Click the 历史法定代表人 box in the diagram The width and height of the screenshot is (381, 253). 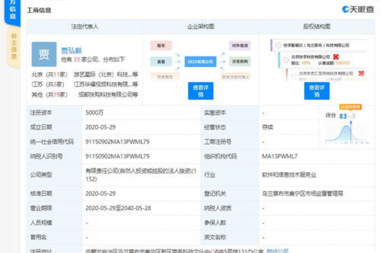point(236,77)
